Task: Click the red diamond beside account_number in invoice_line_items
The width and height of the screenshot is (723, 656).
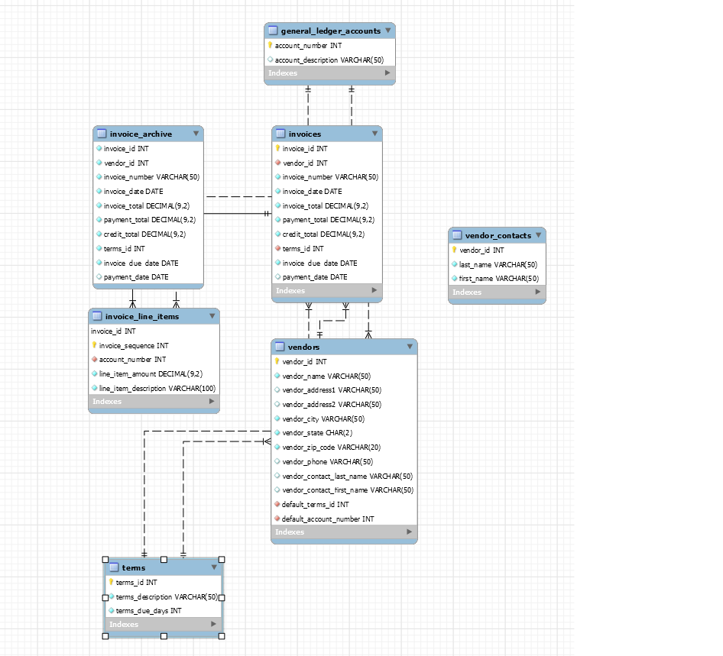Action: coord(94,359)
